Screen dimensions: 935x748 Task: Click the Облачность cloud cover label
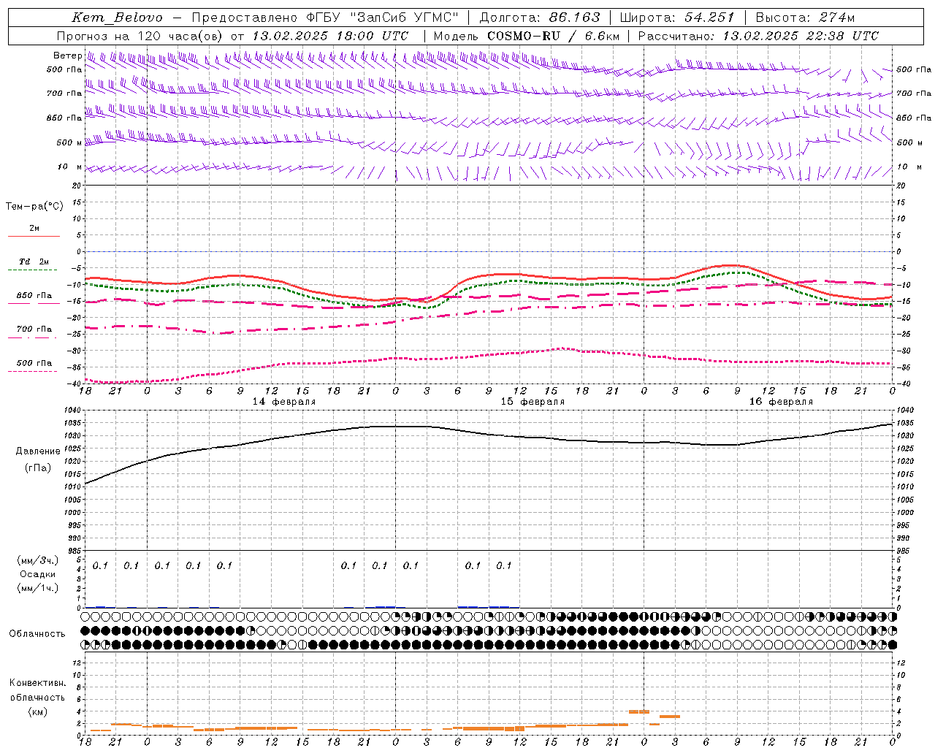point(37,633)
